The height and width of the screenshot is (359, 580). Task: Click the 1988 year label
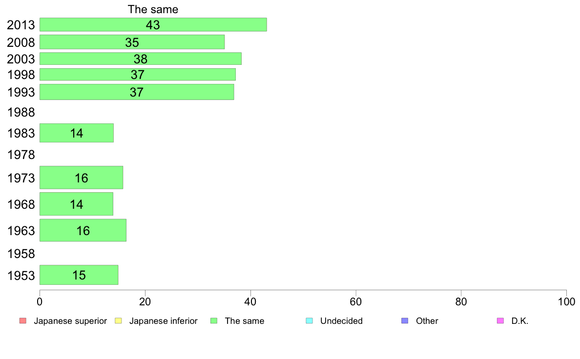[21, 112]
